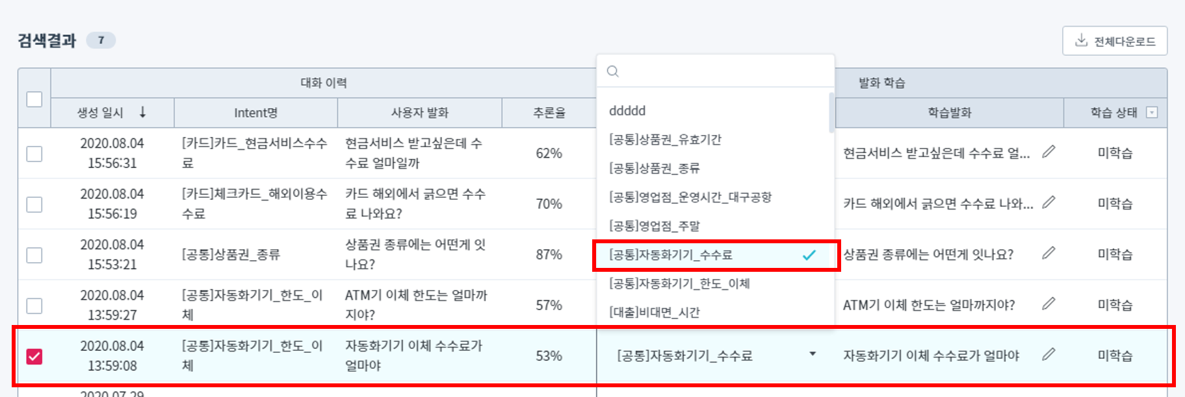Edit 학습발화 for 카드 해외에서 row

[x=1048, y=202]
